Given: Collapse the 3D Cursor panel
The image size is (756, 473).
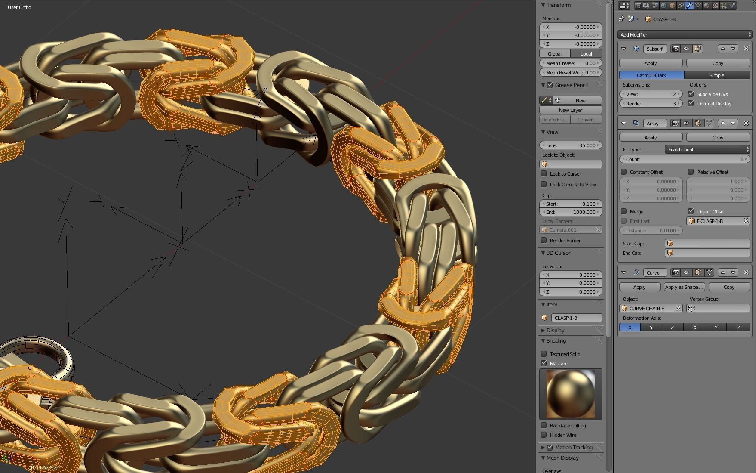Looking at the screenshot, I should point(543,253).
